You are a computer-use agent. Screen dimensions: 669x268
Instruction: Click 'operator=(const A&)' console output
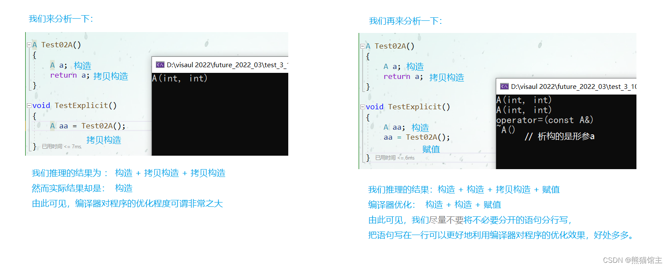pyautogui.click(x=545, y=120)
